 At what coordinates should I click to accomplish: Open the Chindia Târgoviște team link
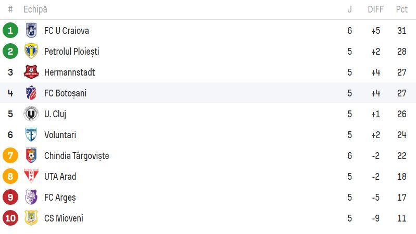click(77, 156)
